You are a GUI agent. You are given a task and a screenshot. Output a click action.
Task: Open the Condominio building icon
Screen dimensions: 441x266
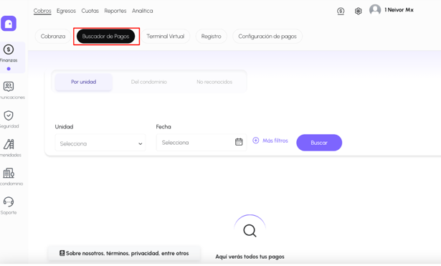click(9, 174)
